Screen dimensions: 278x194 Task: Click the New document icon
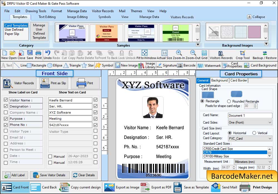pos(5,53)
